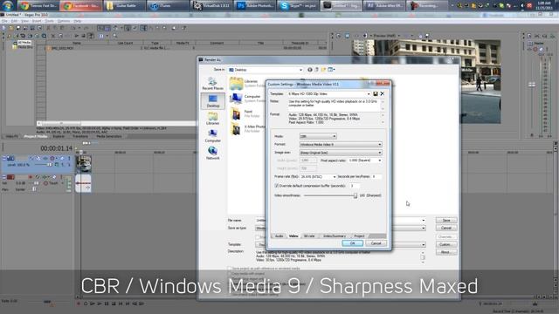
Task: Toggle Save project as path reference checkbox
Action: [230, 269]
